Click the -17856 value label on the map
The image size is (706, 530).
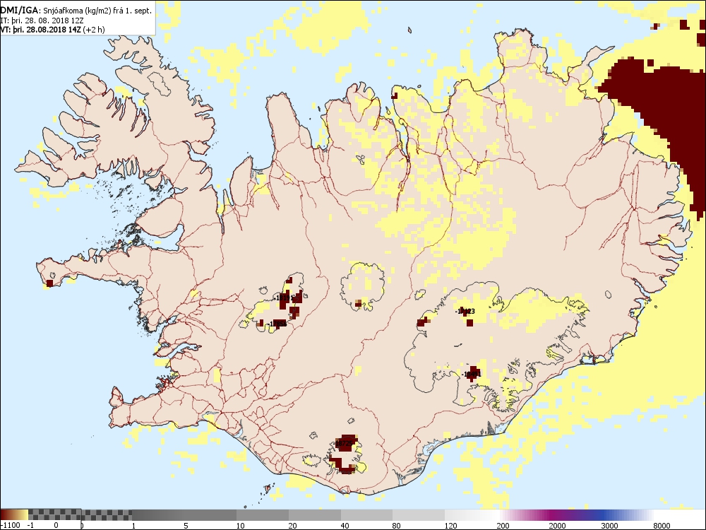277,324
